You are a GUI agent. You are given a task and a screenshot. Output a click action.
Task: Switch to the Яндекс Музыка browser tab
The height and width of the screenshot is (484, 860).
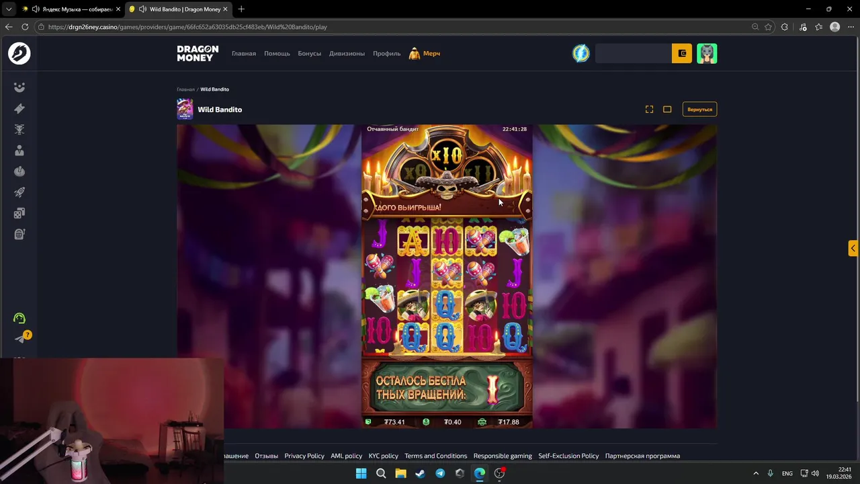pyautogui.click(x=71, y=9)
